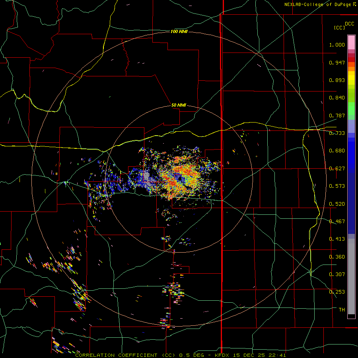Click the 0.253 scale value
This screenshot has width=358, height=358.
click(x=337, y=292)
